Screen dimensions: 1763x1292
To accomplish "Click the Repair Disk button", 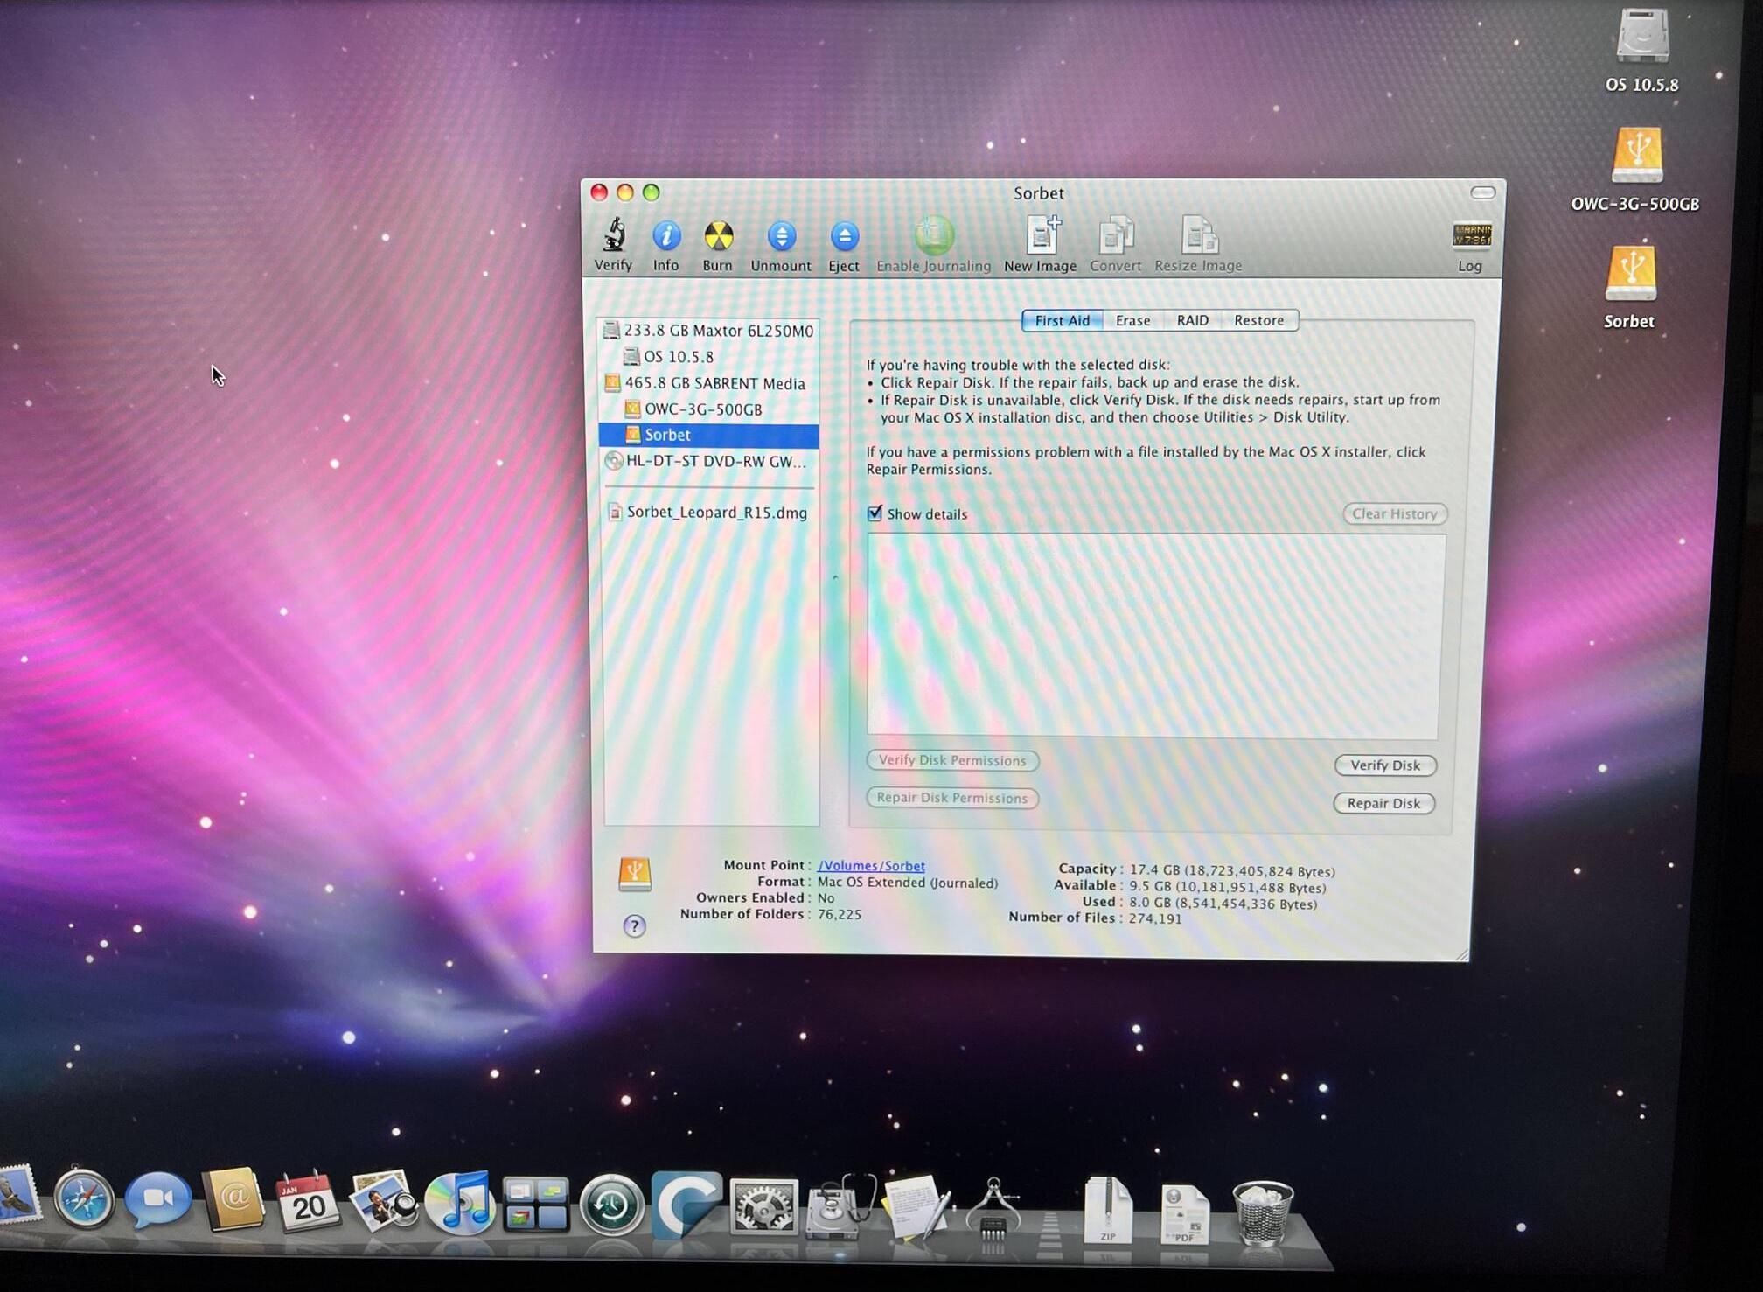I will [x=1383, y=803].
